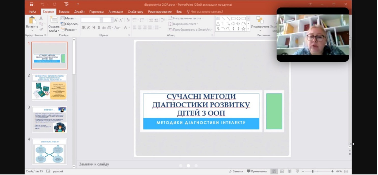The height and width of the screenshot is (175, 378).
Task: Expand the shapes gallery more arrow
Action: pos(248,29)
